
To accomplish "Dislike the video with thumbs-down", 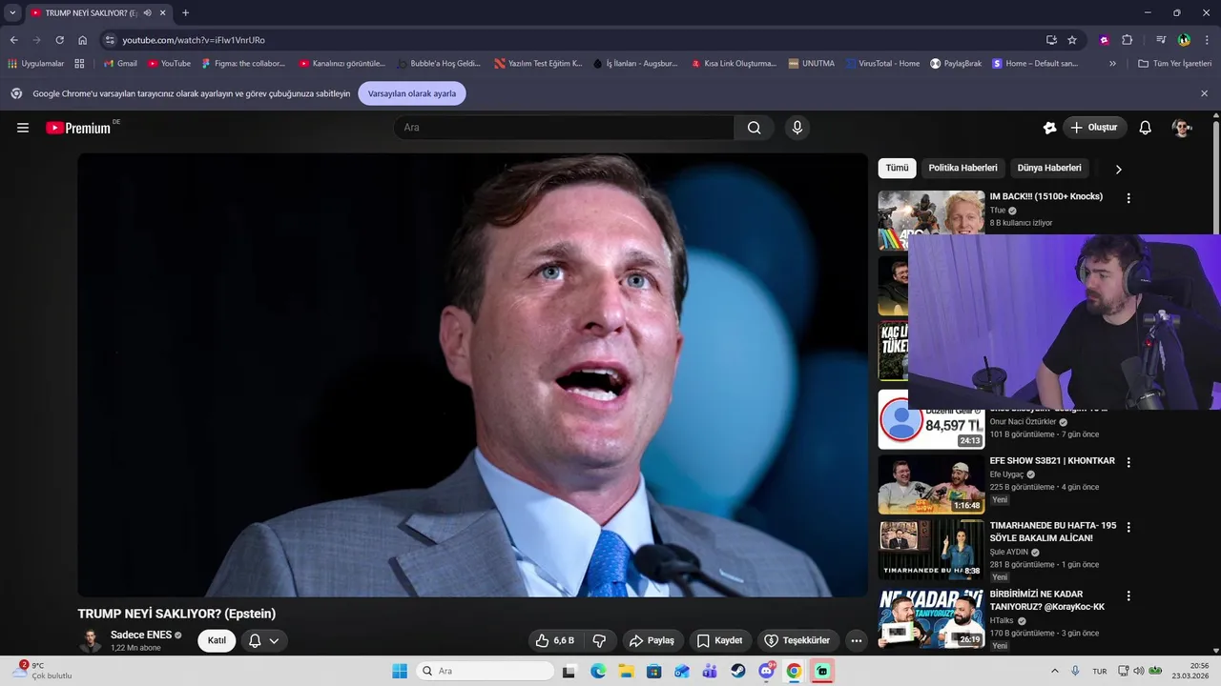I will 600,640.
